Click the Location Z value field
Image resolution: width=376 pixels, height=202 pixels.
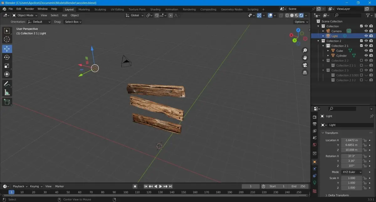352,150
